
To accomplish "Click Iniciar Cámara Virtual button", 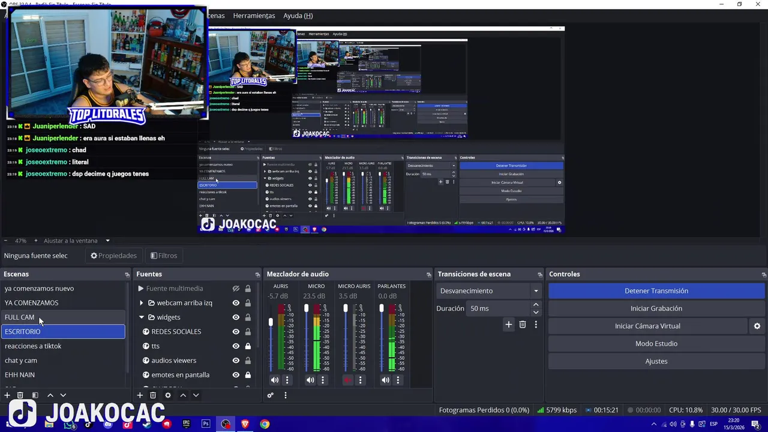I will 648,326.
